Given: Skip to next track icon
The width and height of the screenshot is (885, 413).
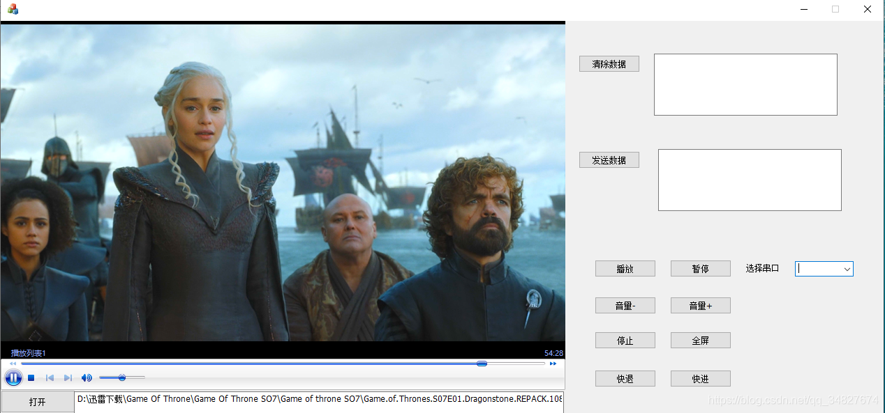Looking at the screenshot, I should click(68, 378).
